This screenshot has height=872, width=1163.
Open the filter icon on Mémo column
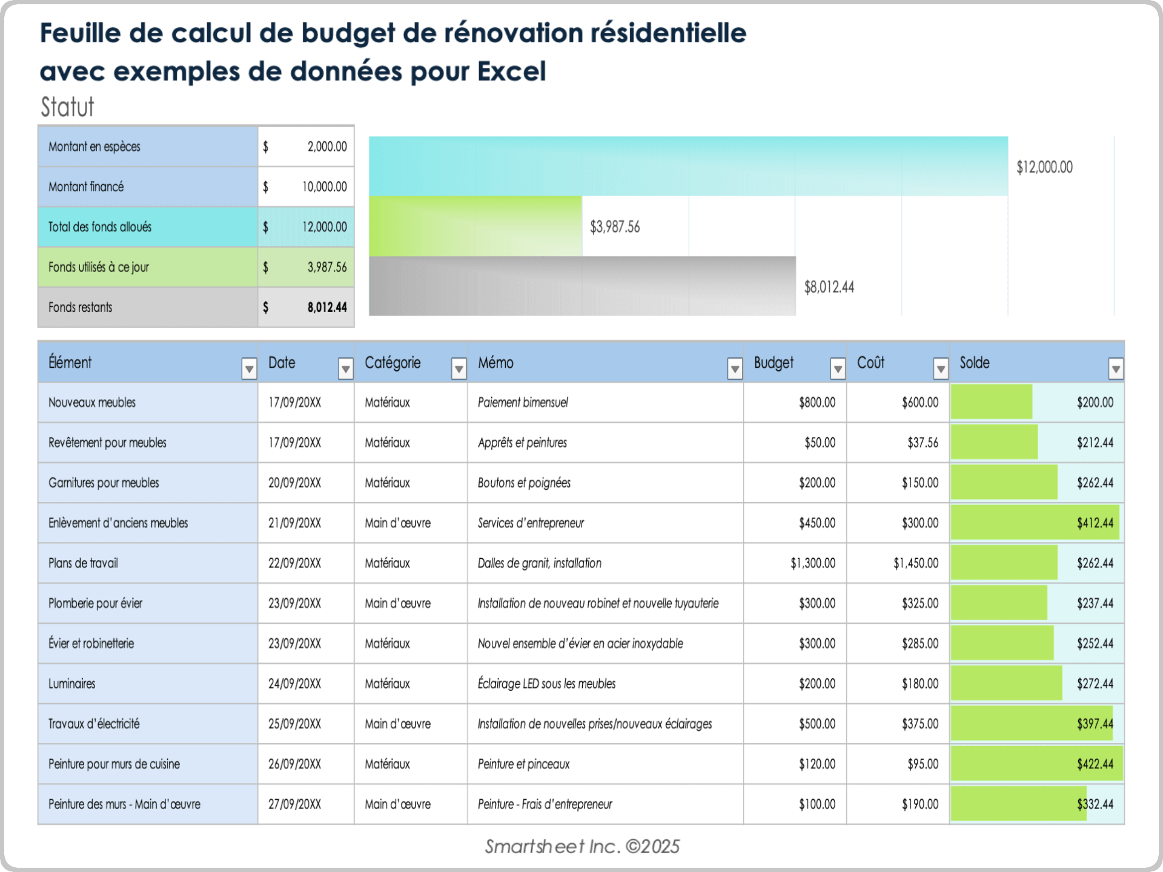click(735, 368)
